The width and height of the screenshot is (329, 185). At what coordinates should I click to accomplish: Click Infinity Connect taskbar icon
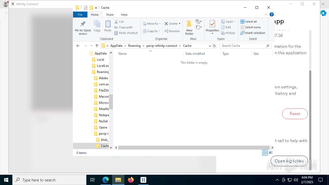tap(143, 180)
